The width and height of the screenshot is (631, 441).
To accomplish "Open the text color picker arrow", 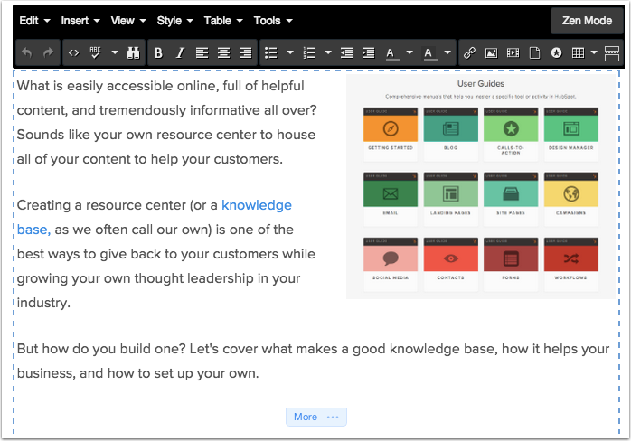I will [x=410, y=53].
